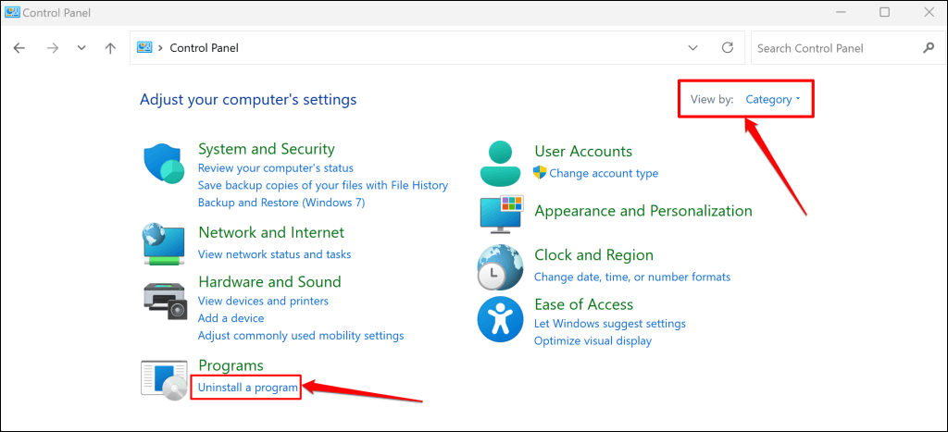Open Change date, time, or number formats

tap(632, 278)
